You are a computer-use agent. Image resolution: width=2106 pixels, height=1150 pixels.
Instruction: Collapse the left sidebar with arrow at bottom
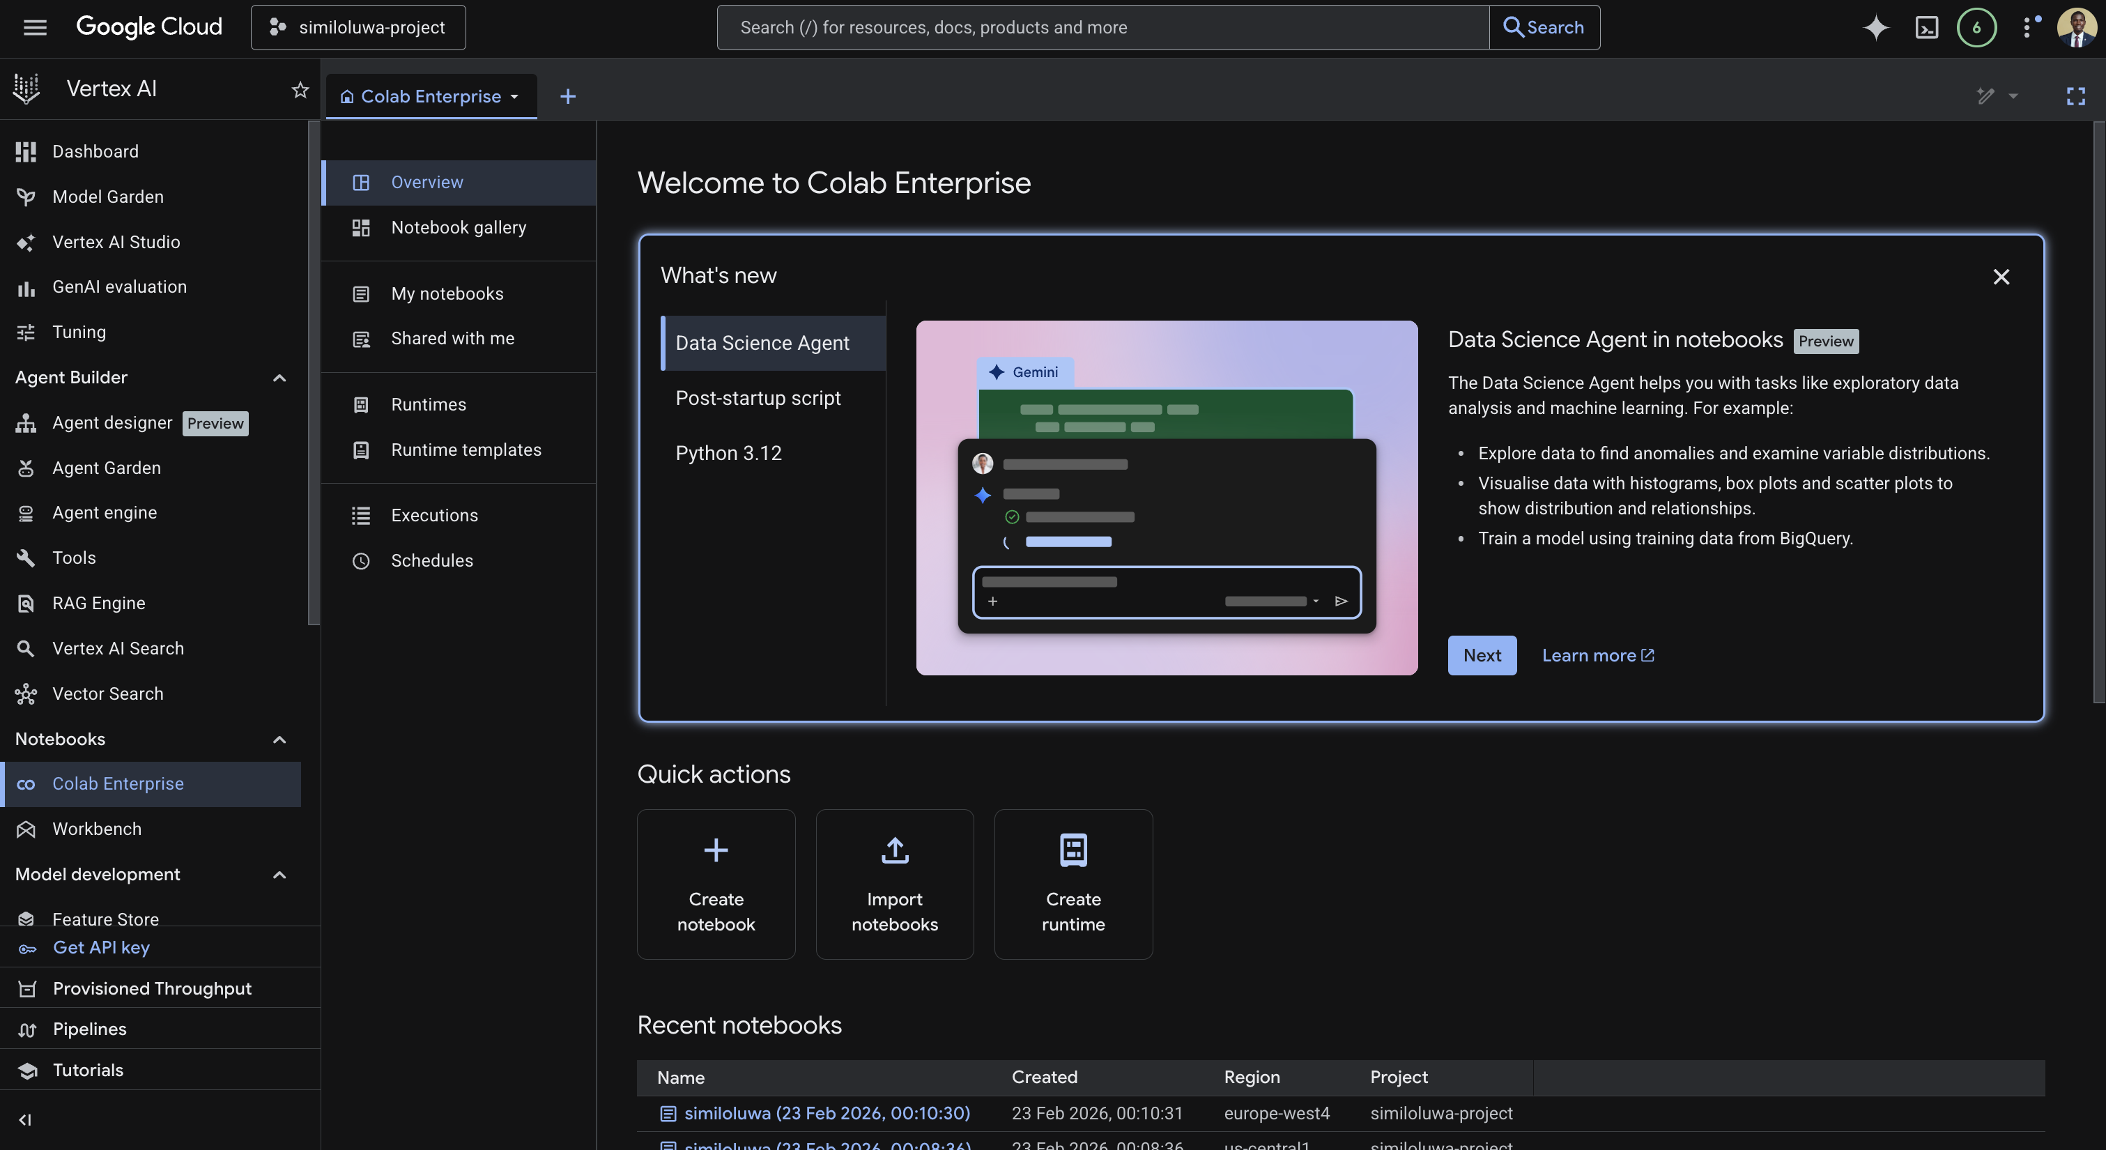coord(24,1120)
